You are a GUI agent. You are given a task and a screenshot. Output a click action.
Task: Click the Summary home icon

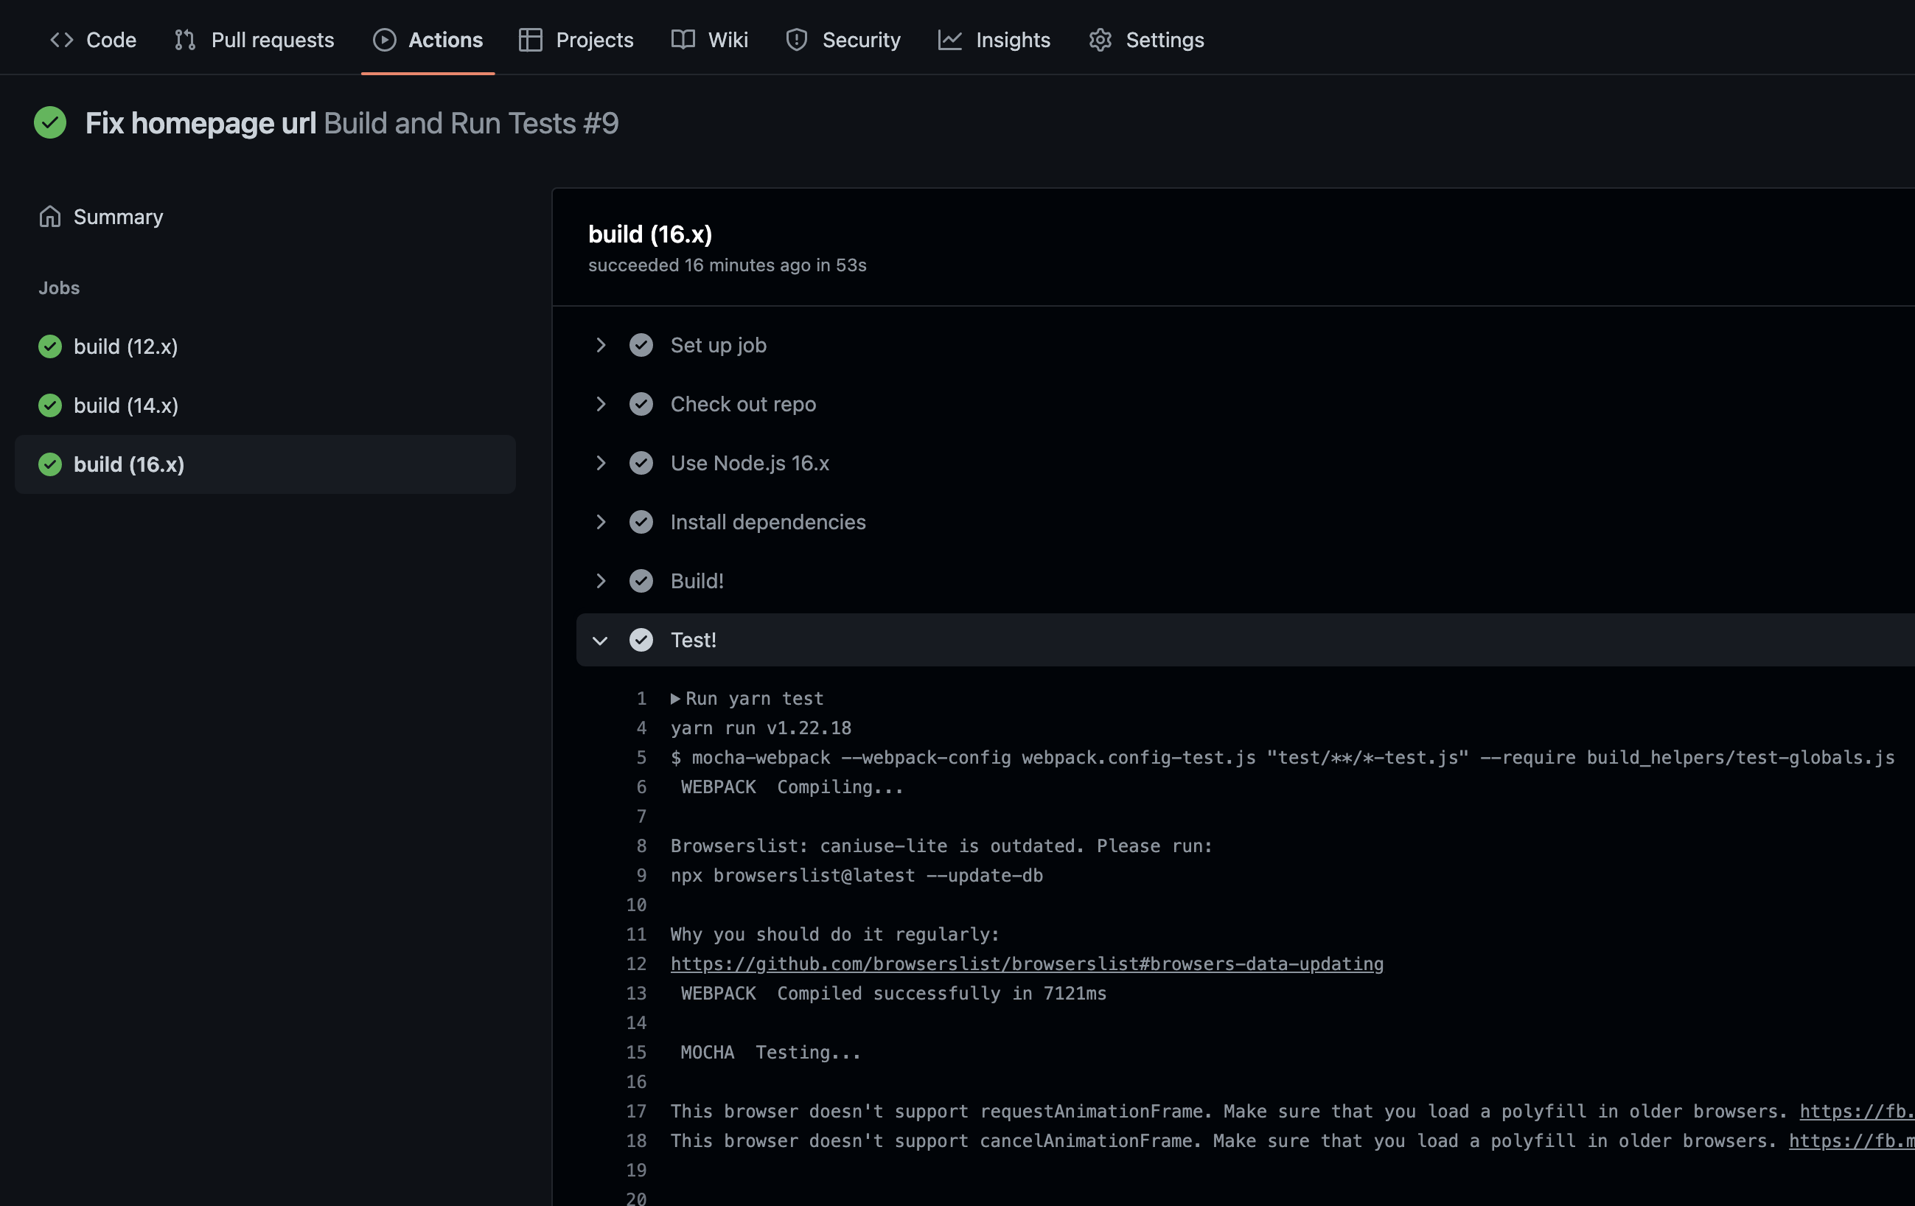click(49, 217)
